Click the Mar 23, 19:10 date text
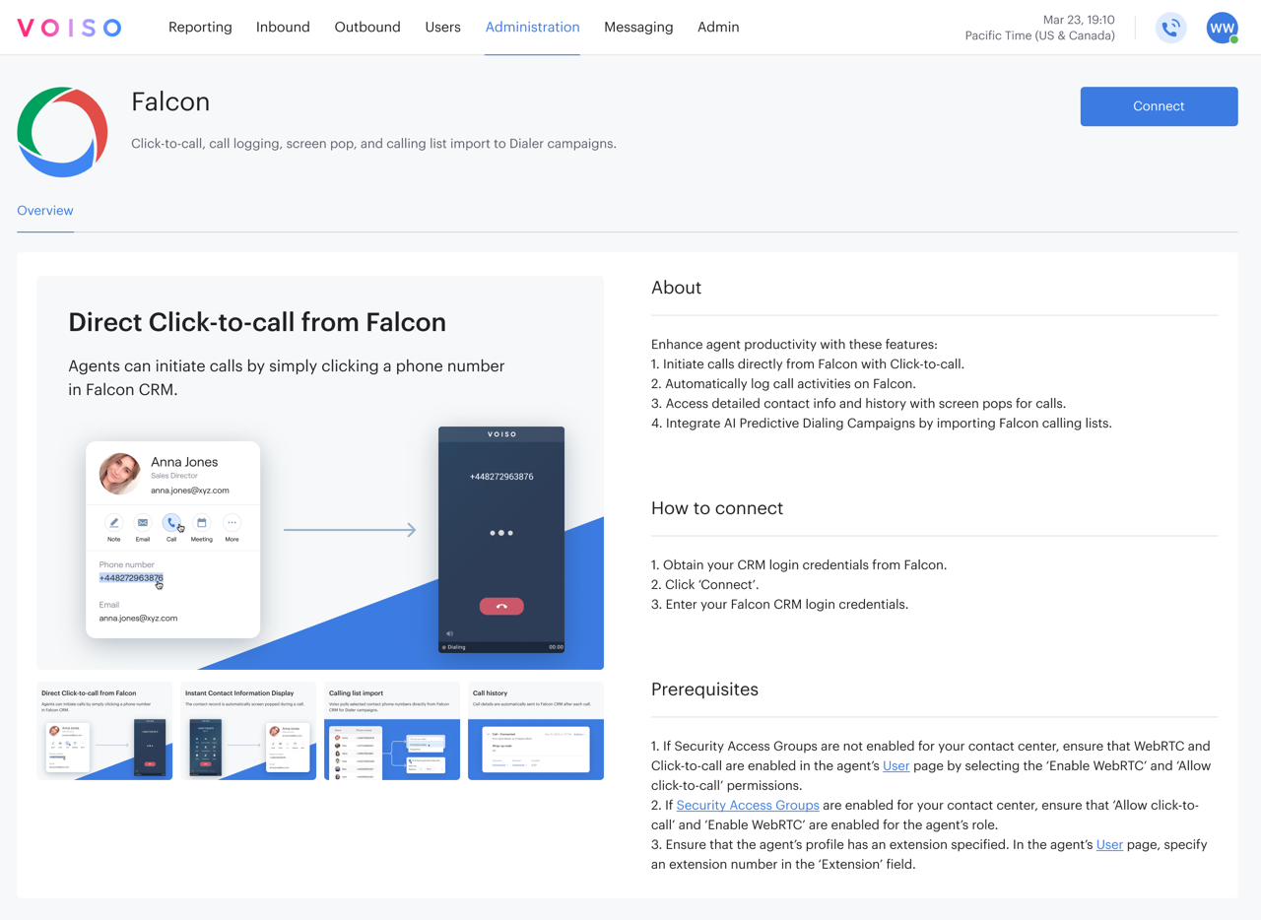 click(x=1079, y=20)
